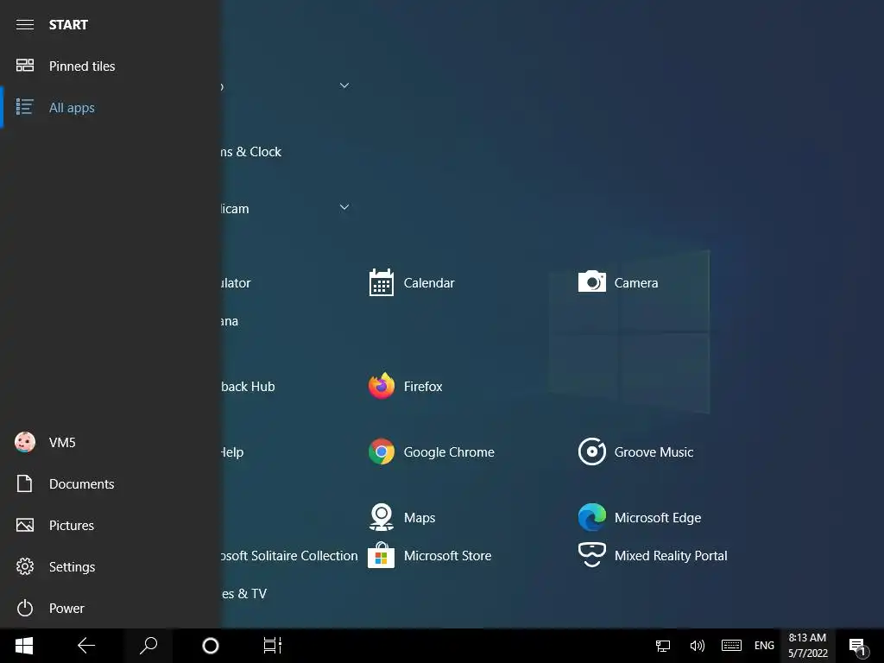Screen dimensions: 884x663
Task: Open the network status tray icon
Action: click(663, 646)
